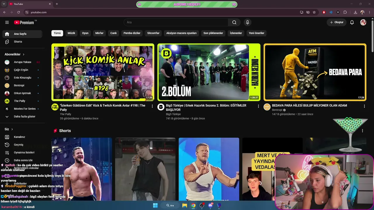Click the YouTube Premium logo
The height and width of the screenshot is (210, 374).
24,22
